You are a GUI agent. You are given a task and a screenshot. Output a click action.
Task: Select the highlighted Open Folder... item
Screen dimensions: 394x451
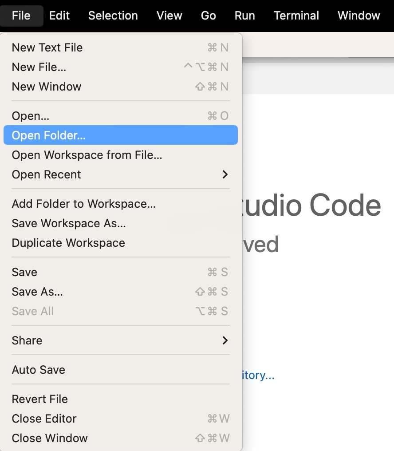tap(49, 135)
